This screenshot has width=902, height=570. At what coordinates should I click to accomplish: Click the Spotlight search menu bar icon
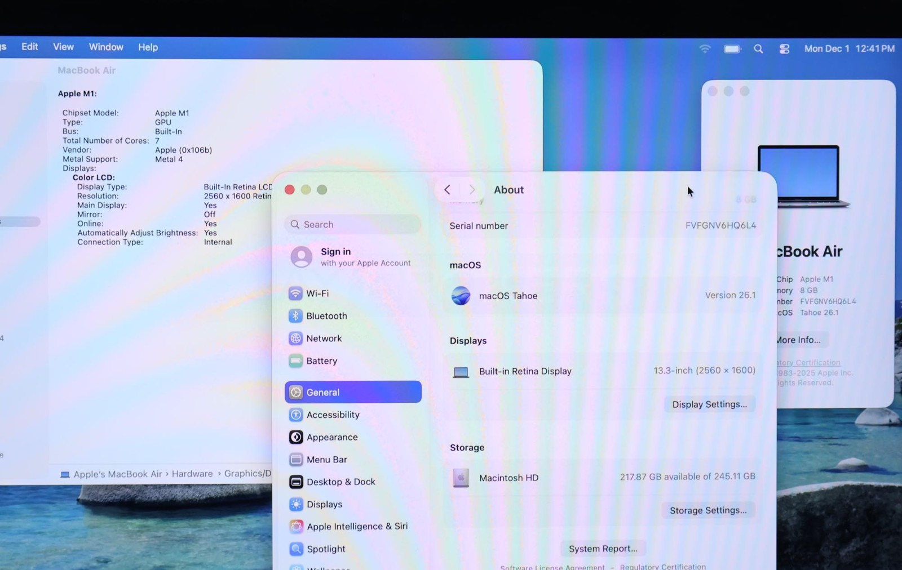click(758, 49)
